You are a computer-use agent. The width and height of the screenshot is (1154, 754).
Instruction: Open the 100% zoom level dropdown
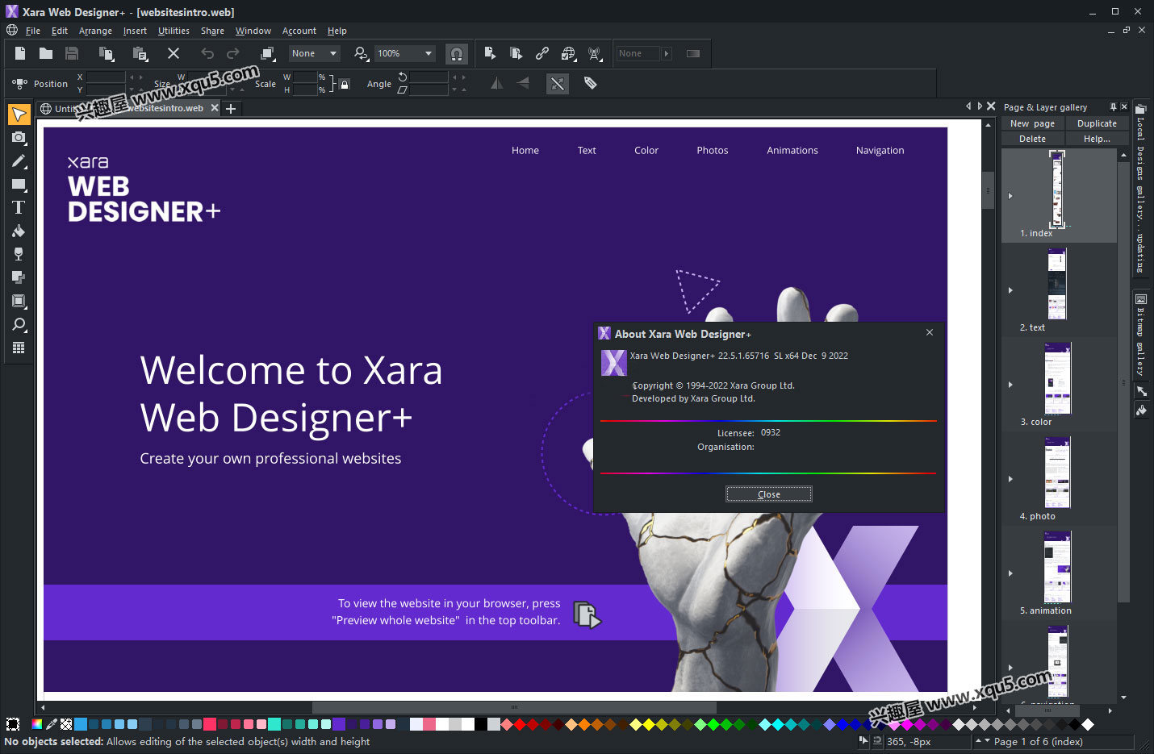(x=405, y=53)
